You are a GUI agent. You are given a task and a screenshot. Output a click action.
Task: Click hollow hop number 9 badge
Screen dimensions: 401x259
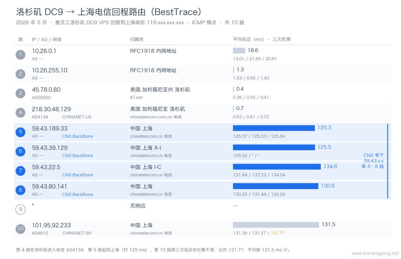pyautogui.click(x=20, y=209)
